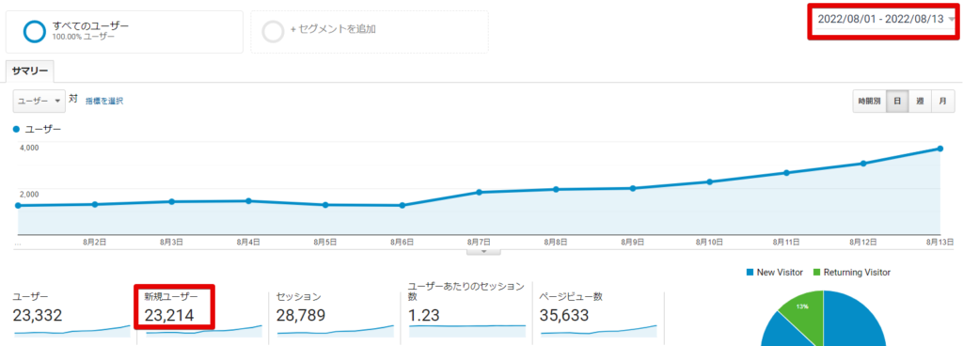Click the 2,000 y-axis label

pos(29,194)
